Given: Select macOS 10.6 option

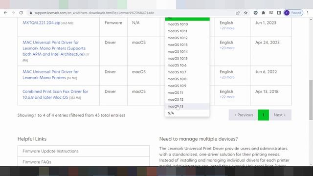Looking at the screenshot, I should [x=187, y=65].
